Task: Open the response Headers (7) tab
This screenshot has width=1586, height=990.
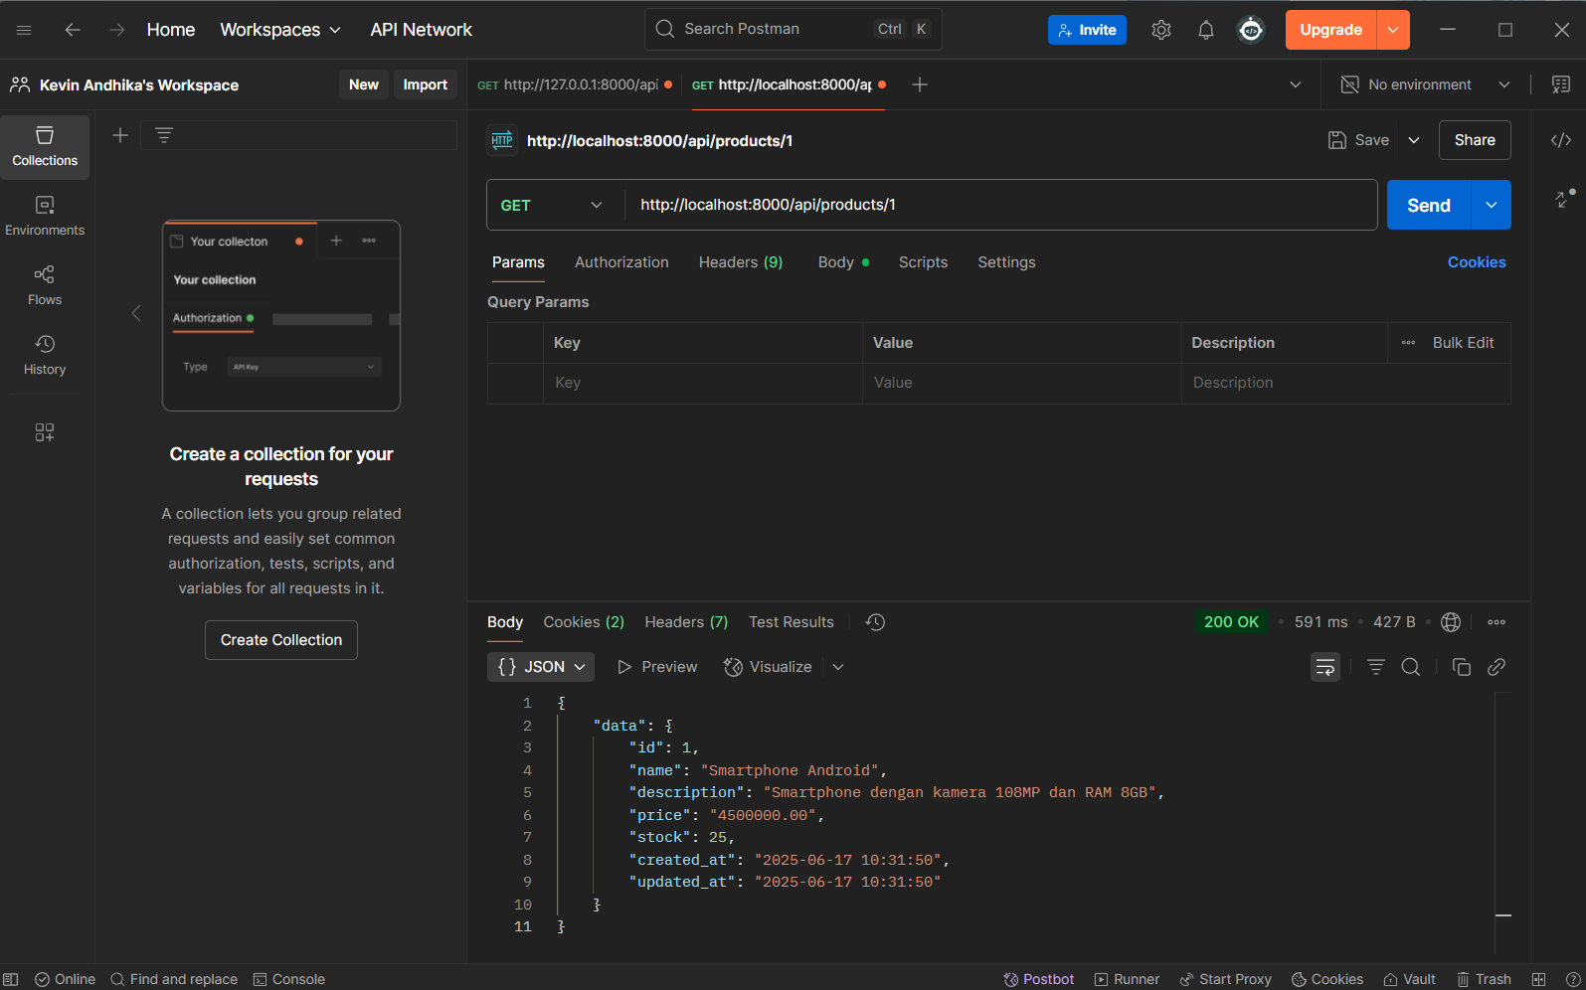Action: pyautogui.click(x=686, y=622)
